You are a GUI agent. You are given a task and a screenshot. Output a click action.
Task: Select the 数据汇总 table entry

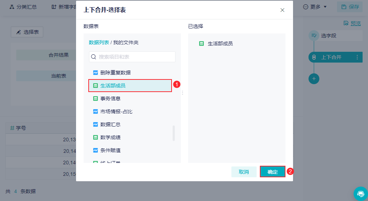coord(110,124)
